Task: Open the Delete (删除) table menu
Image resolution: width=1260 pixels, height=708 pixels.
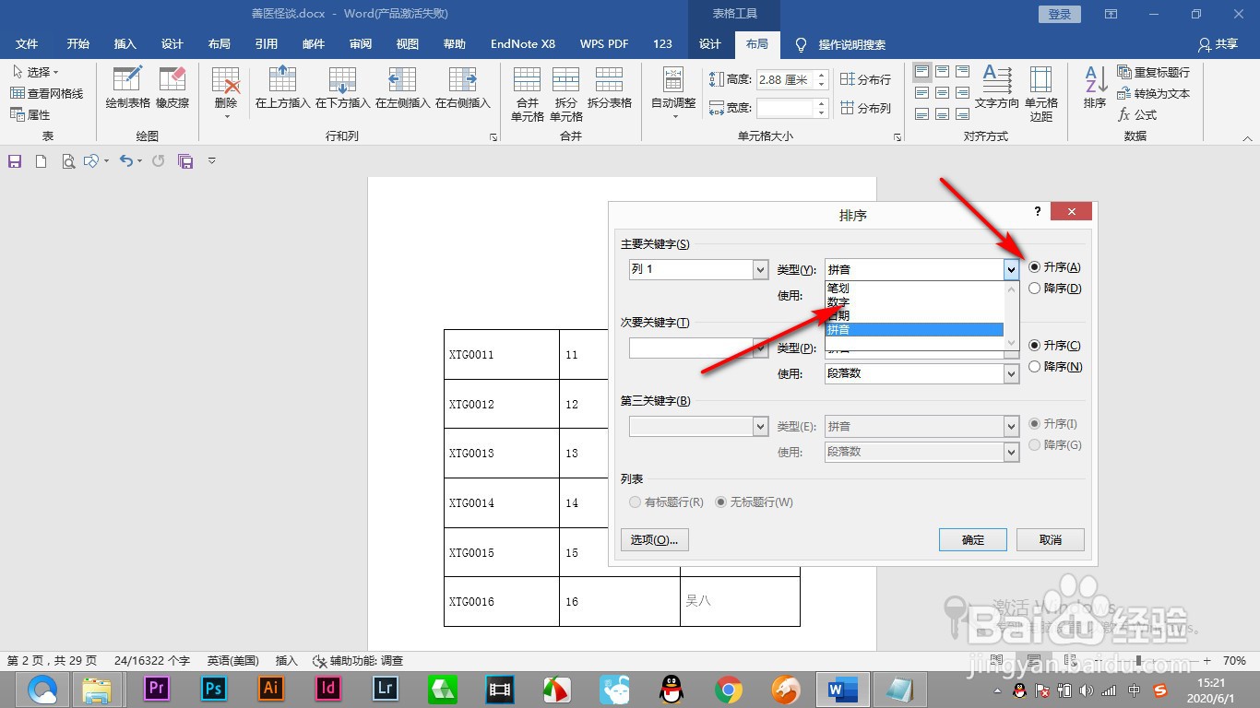Action: 226,93
